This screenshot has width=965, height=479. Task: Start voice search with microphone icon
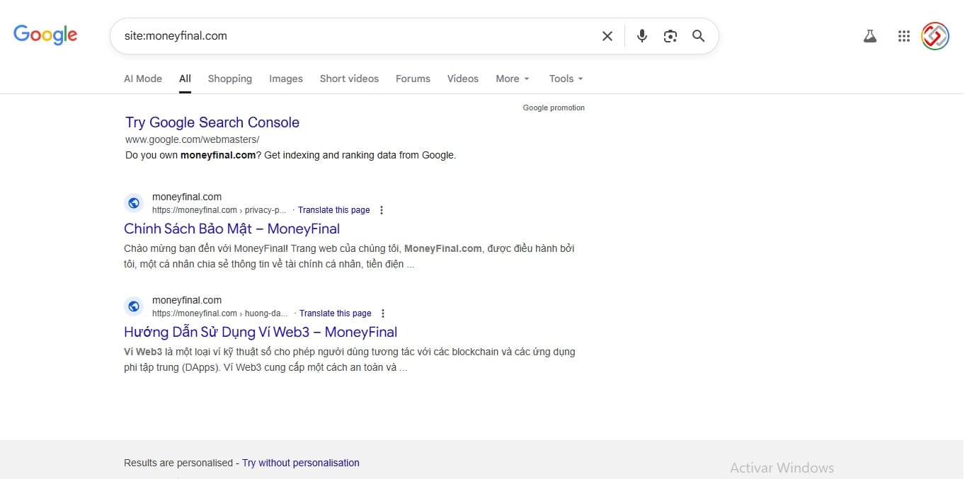tap(641, 36)
